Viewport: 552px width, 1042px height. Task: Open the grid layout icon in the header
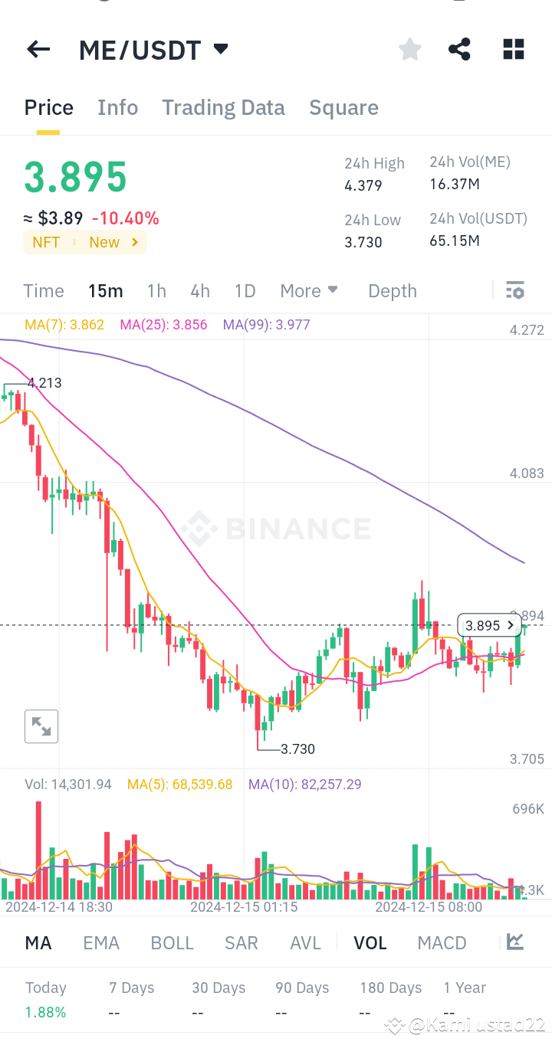tap(513, 49)
